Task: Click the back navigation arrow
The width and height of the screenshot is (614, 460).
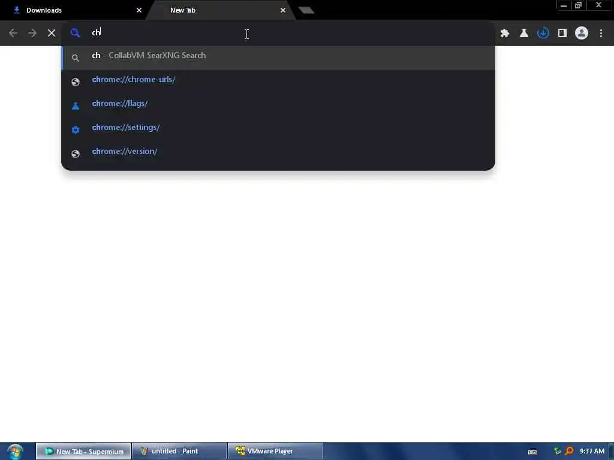Action: (13, 34)
